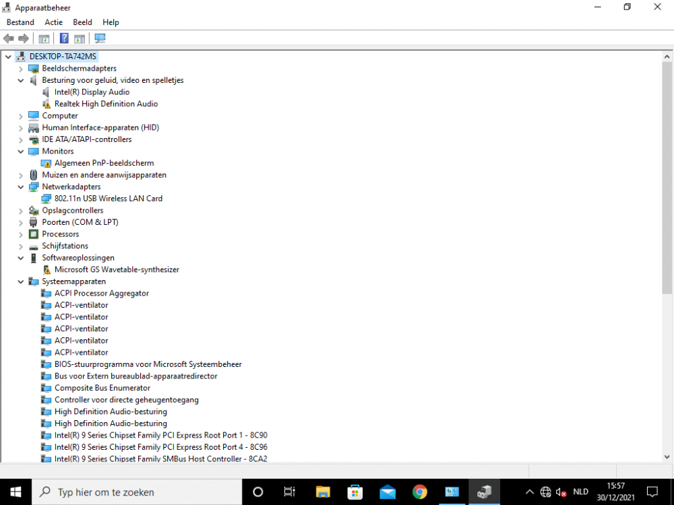674x505 pixels.
Task: Open the Mail app from the taskbar
Action: (388, 492)
